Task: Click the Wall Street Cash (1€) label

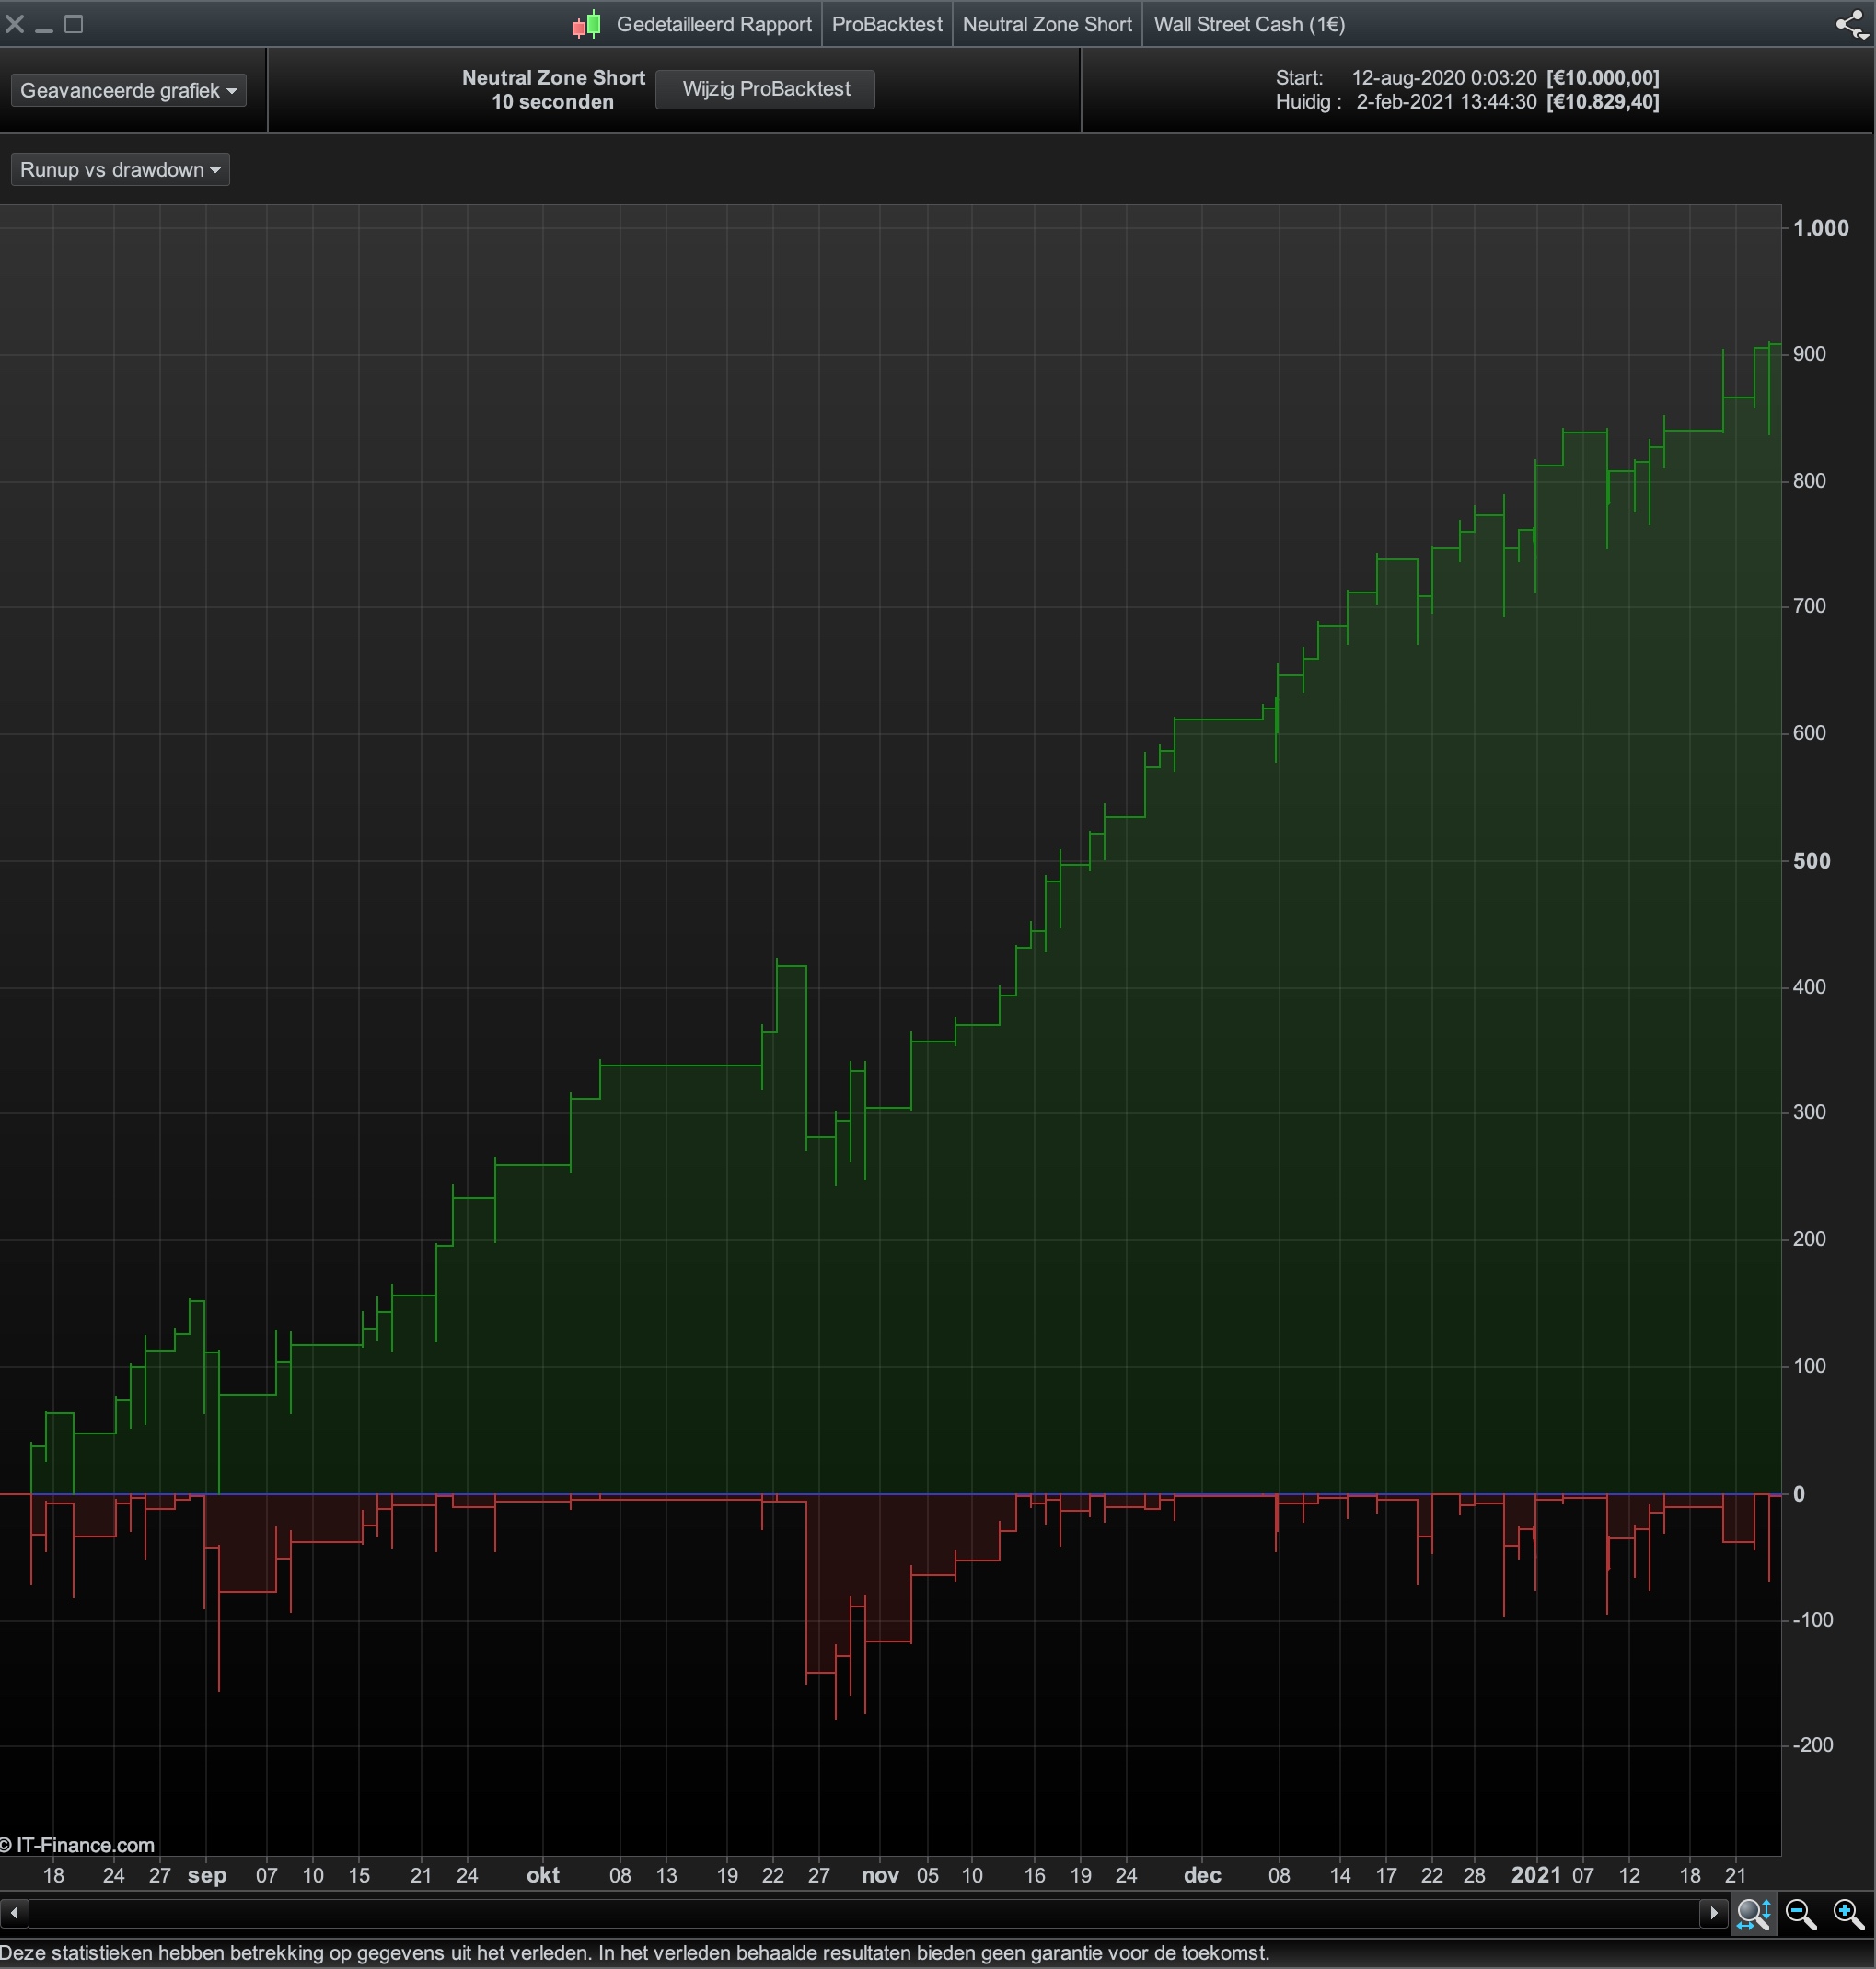Action: (x=1249, y=24)
